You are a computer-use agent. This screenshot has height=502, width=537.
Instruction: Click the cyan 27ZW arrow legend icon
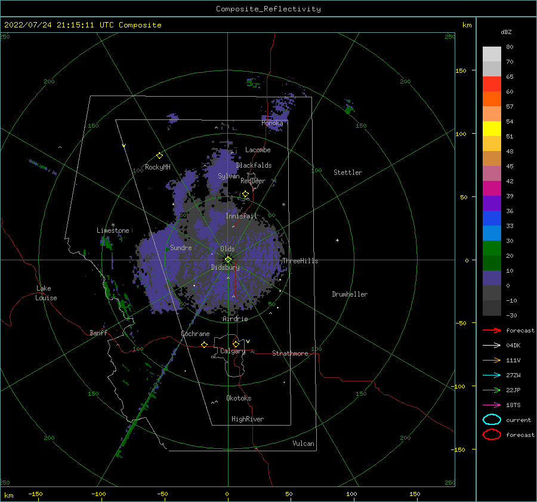pos(492,375)
